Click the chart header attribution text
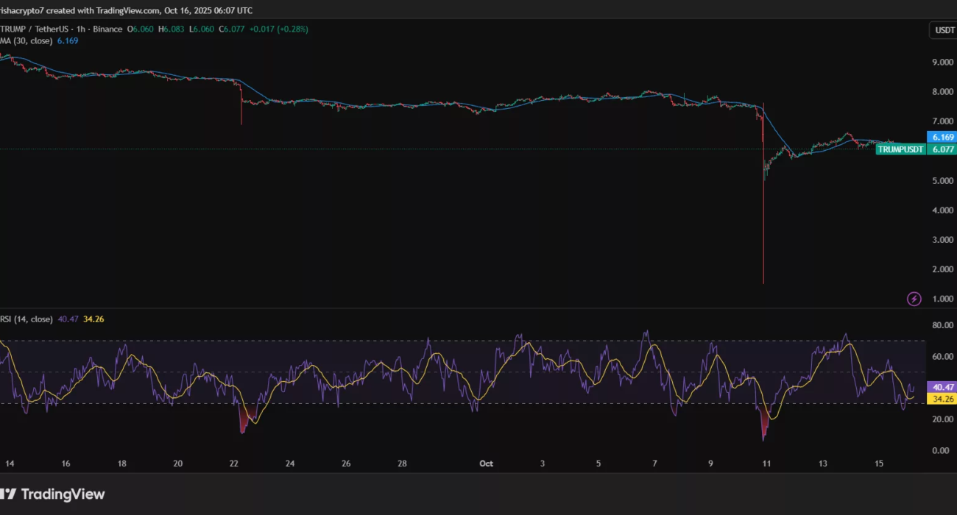 point(125,10)
